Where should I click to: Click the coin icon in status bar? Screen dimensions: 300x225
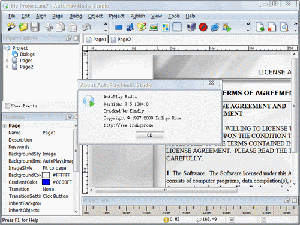pyautogui.click(x=166, y=220)
